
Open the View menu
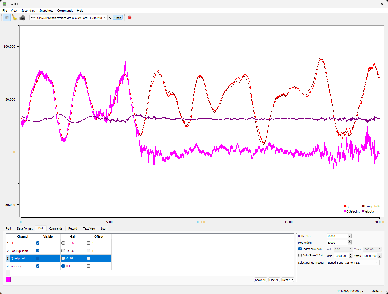pyautogui.click(x=14, y=10)
